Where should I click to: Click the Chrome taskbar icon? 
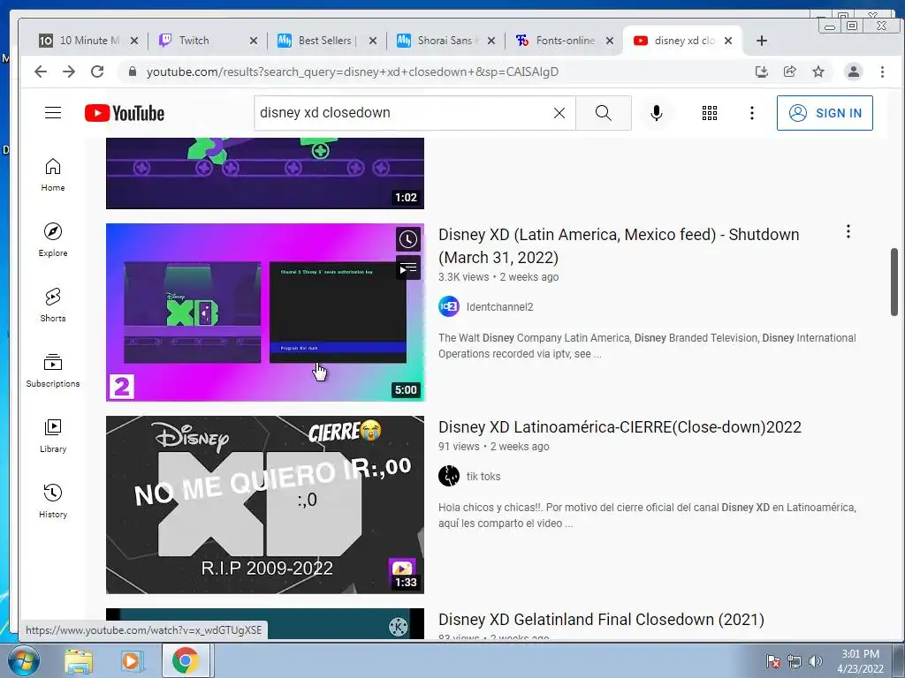pyautogui.click(x=186, y=660)
